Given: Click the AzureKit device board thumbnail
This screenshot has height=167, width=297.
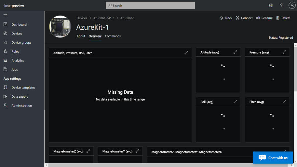Looking at the screenshot, I should pyautogui.click(x=60, y=27).
